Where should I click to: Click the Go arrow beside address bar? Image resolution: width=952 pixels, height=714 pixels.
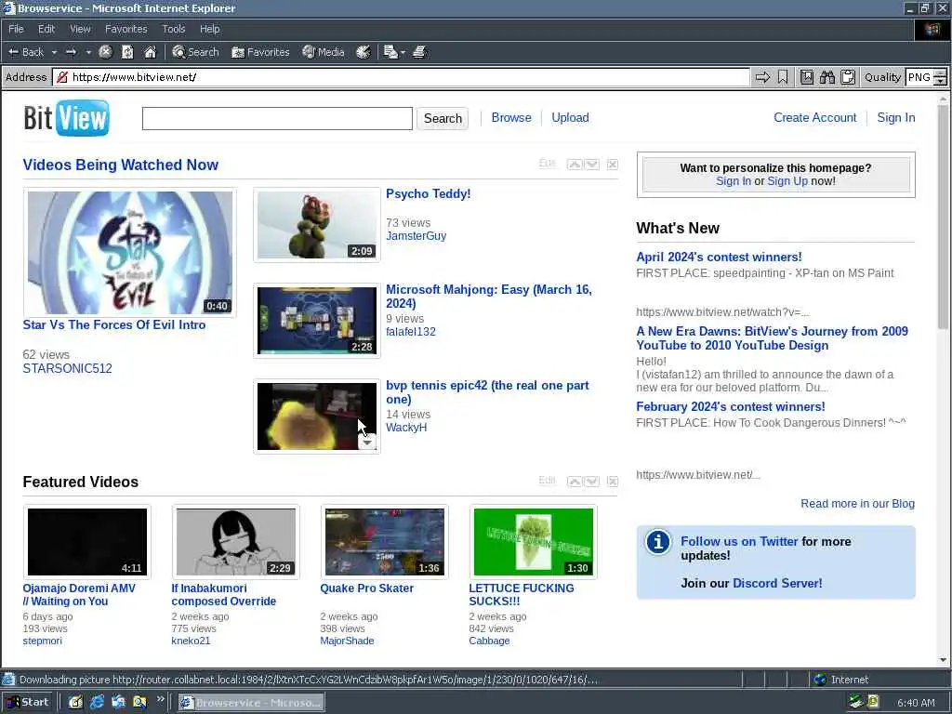[762, 77]
